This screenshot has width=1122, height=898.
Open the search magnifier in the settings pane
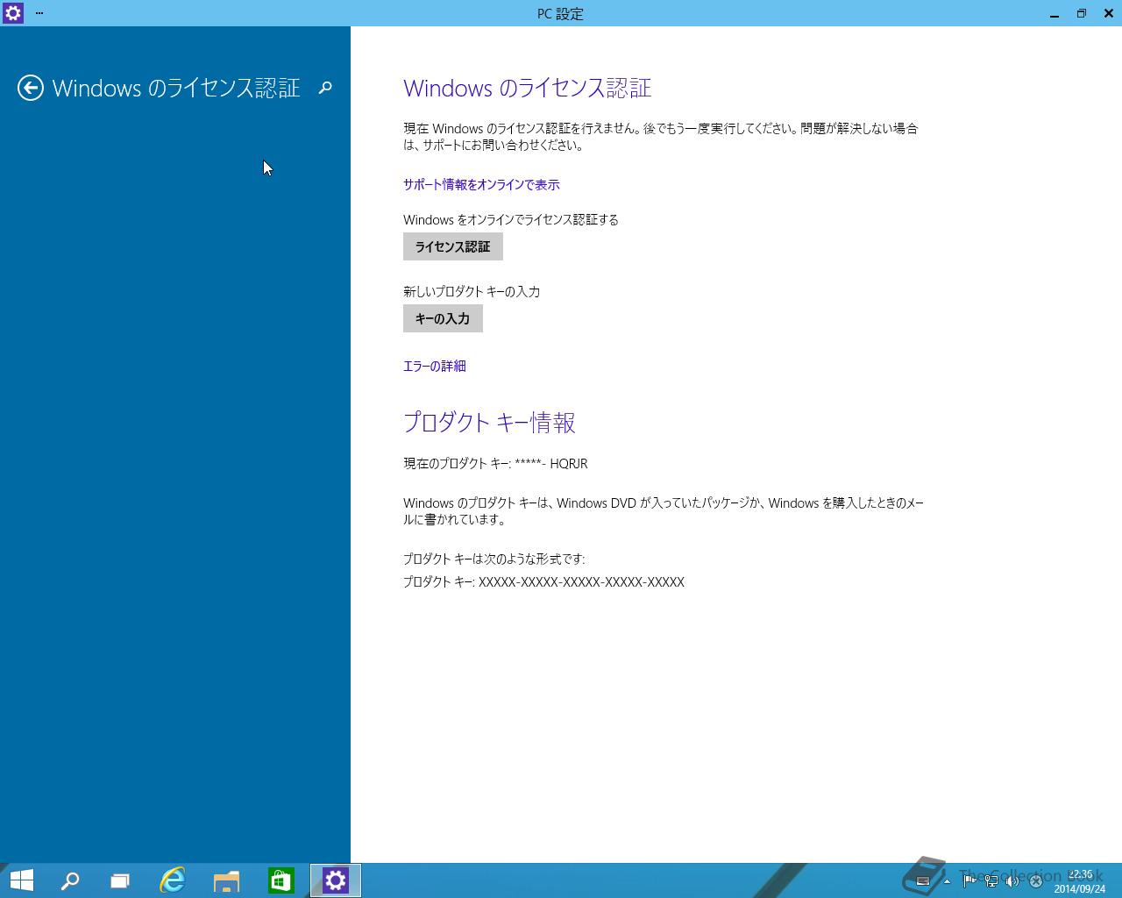click(x=325, y=88)
